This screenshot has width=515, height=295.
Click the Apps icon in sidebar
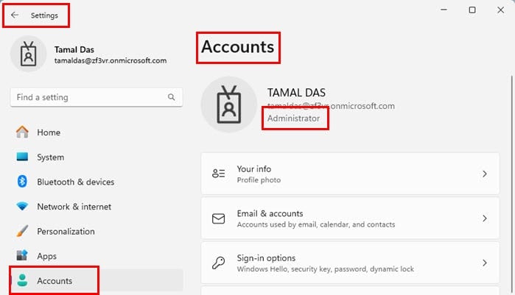point(22,255)
